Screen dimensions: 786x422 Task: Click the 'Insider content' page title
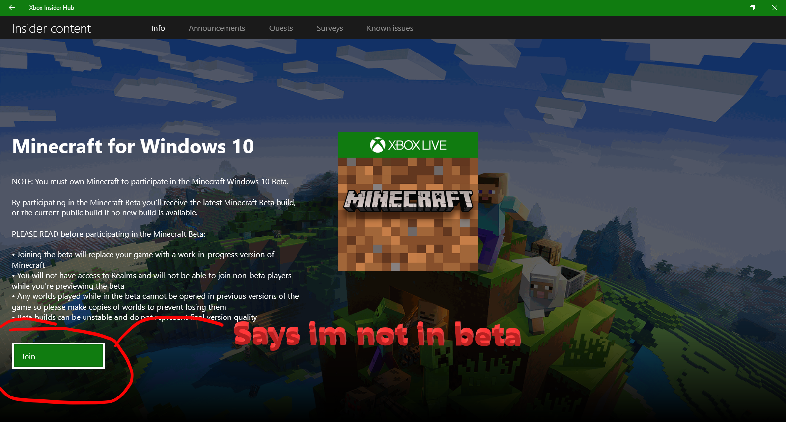(52, 29)
